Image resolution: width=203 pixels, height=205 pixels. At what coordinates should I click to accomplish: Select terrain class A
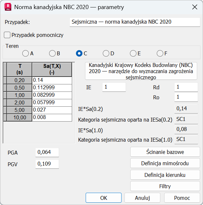26,53
